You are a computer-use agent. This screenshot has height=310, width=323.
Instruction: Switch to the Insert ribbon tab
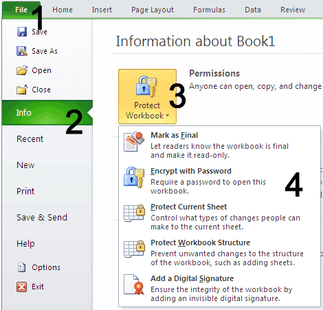point(102,10)
